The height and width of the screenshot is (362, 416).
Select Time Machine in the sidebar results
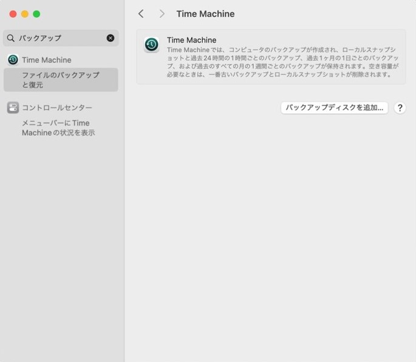coord(46,60)
